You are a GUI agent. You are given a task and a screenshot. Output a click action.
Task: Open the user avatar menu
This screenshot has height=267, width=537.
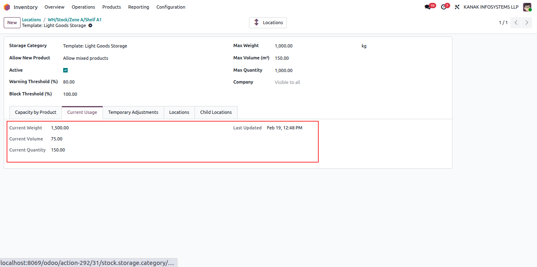coord(527,7)
